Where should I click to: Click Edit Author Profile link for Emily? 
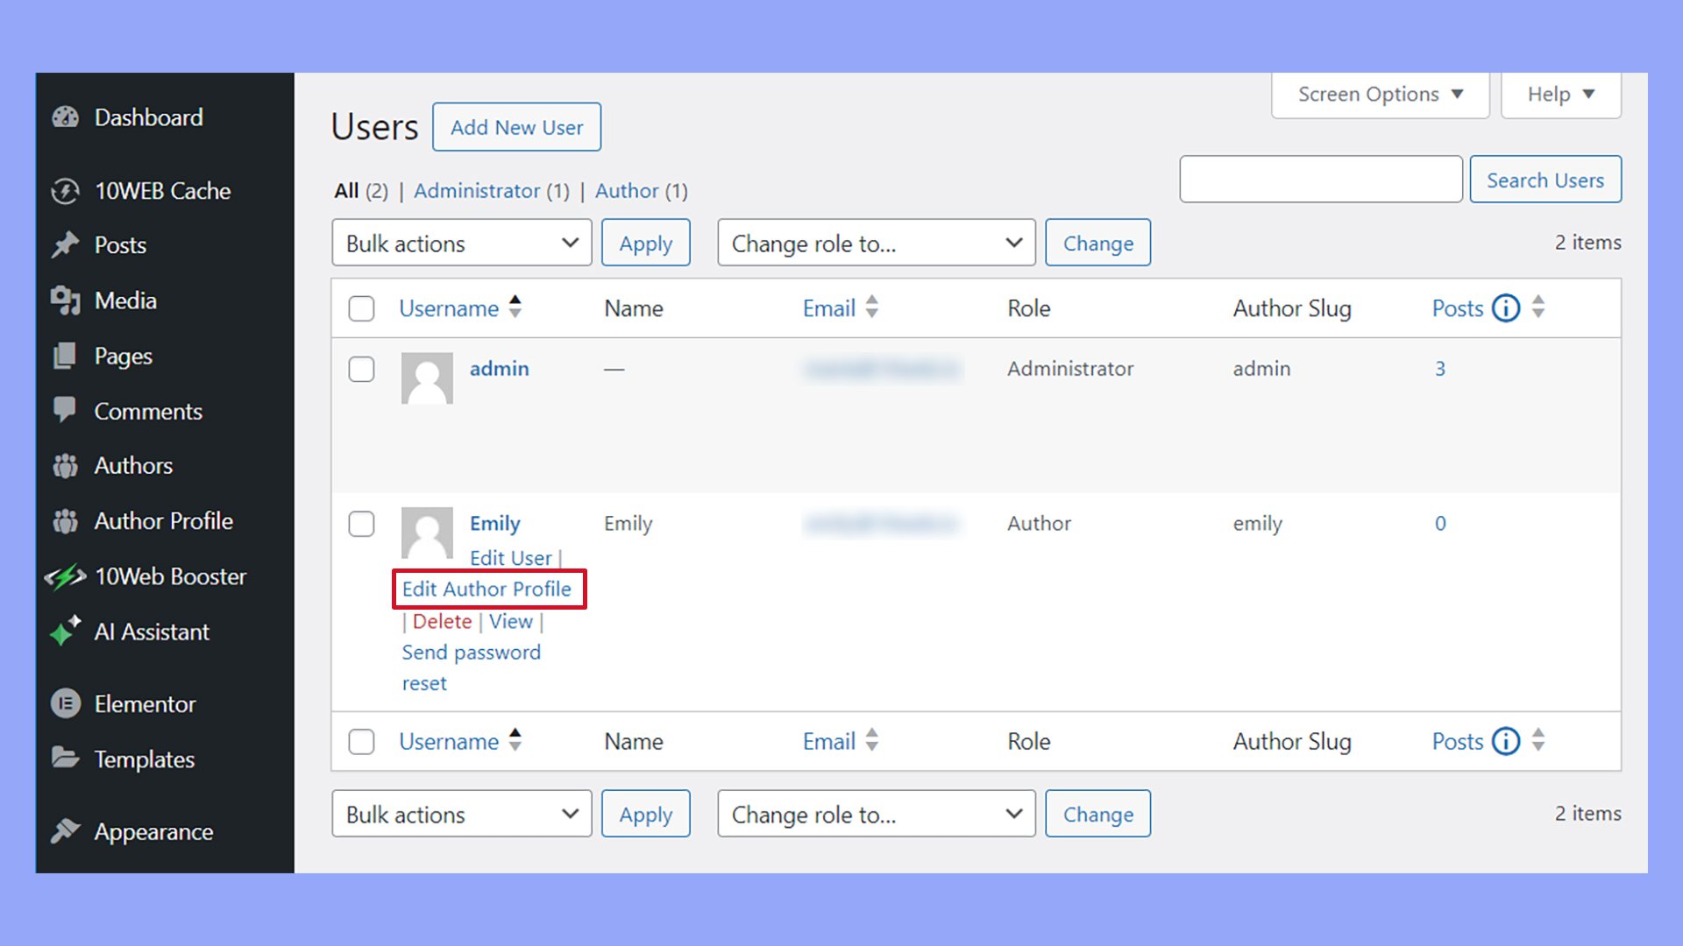pos(486,589)
